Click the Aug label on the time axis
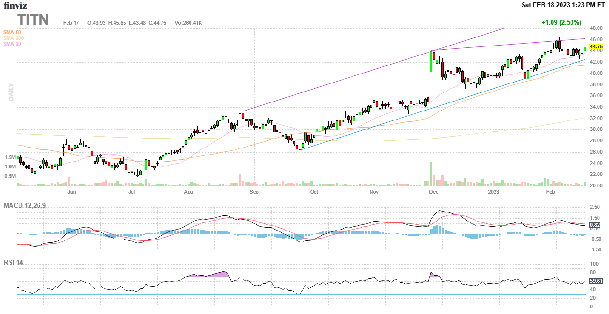The width and height of the screenshot is (609, 314). [189, 192]
